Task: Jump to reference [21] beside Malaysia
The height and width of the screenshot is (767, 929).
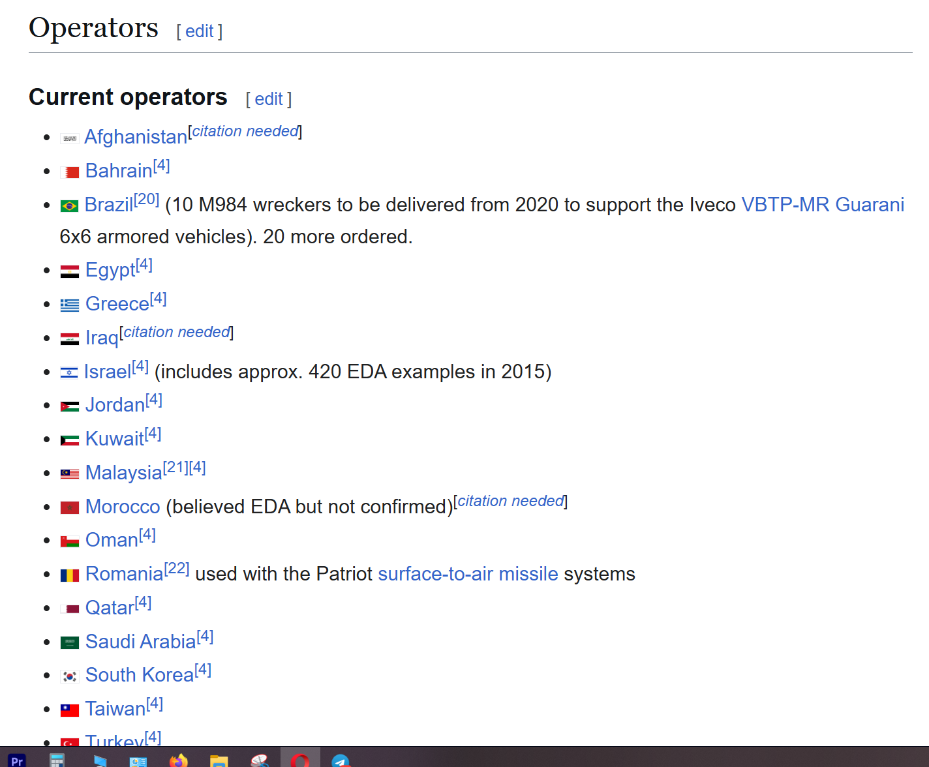Action: coord(175,468)
